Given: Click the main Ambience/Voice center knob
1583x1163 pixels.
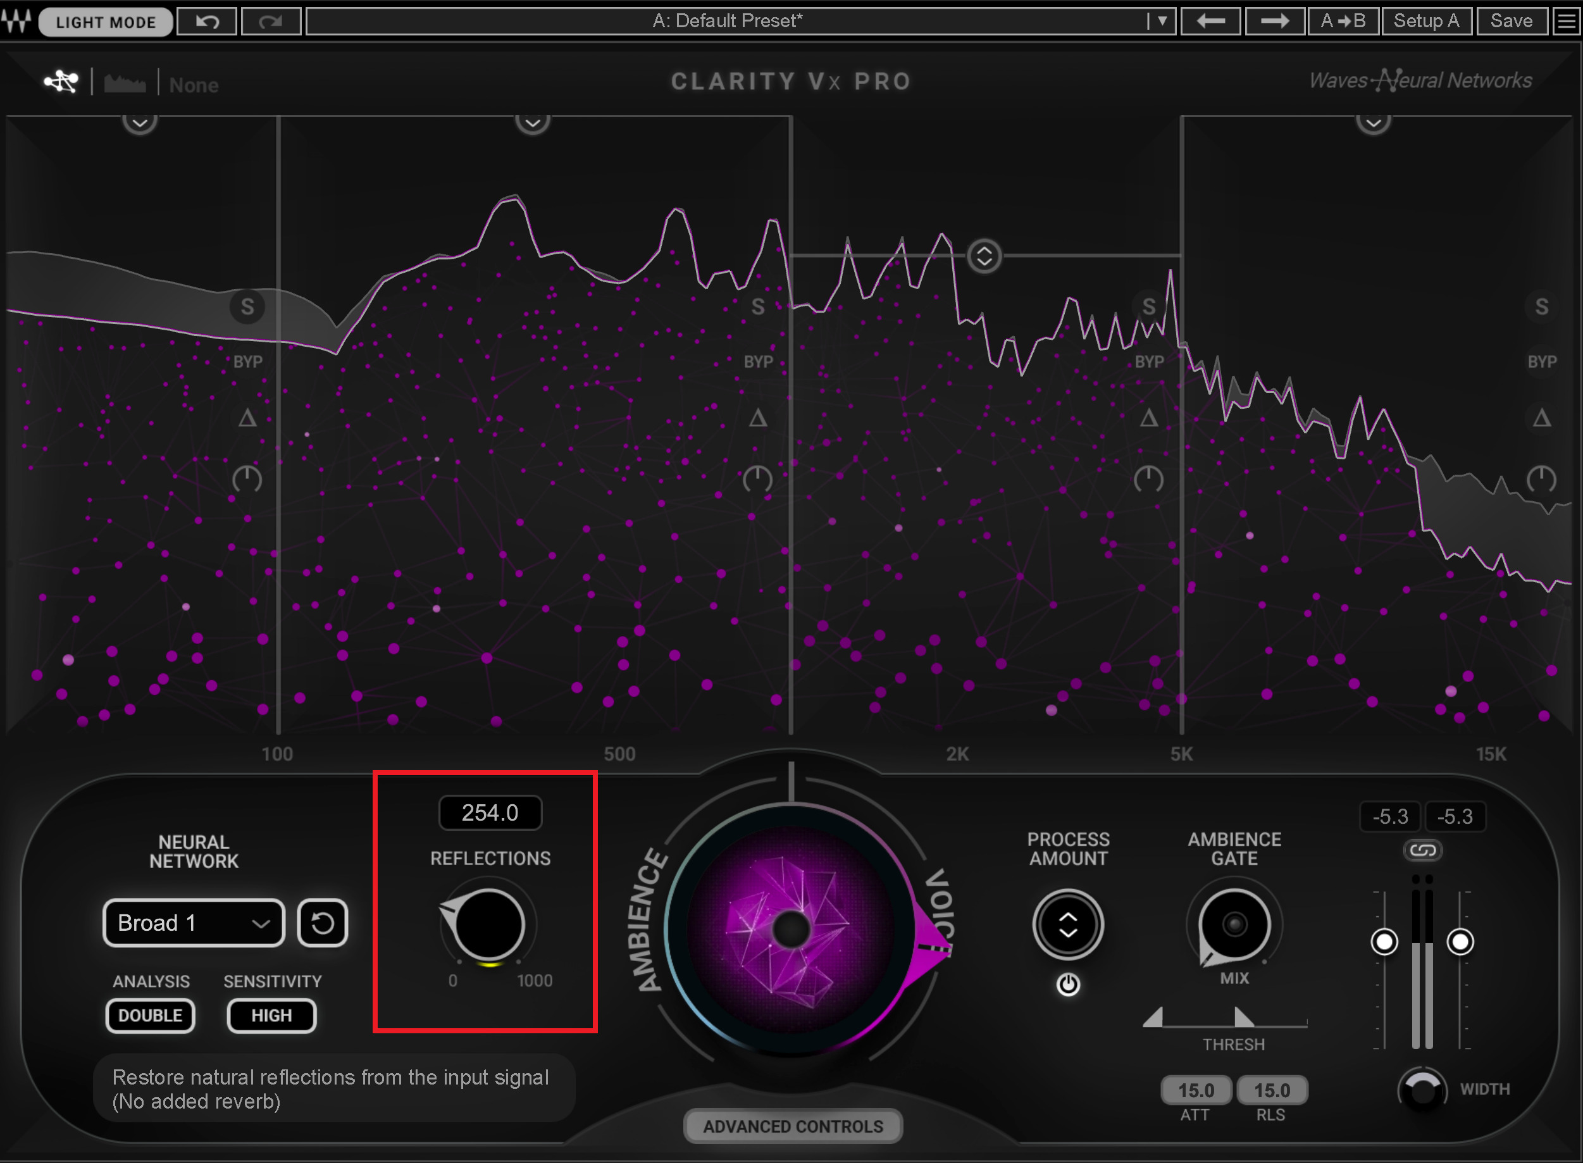Looking at the screenshot, I should pyautogui.click(x=790, y=930).
